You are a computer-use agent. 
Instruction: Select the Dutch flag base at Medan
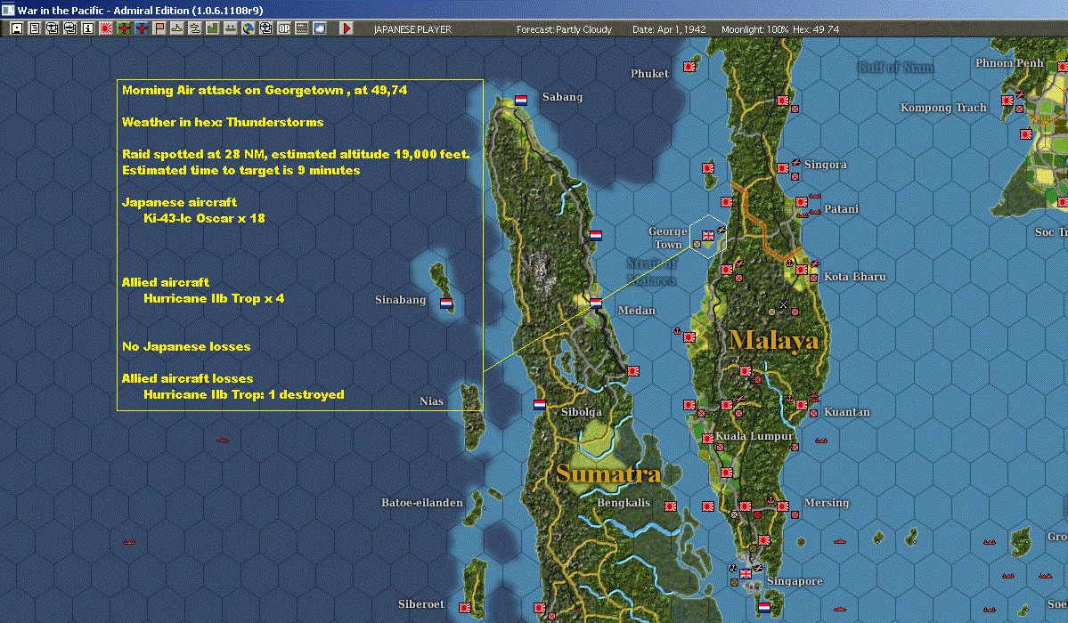(596, 303)
